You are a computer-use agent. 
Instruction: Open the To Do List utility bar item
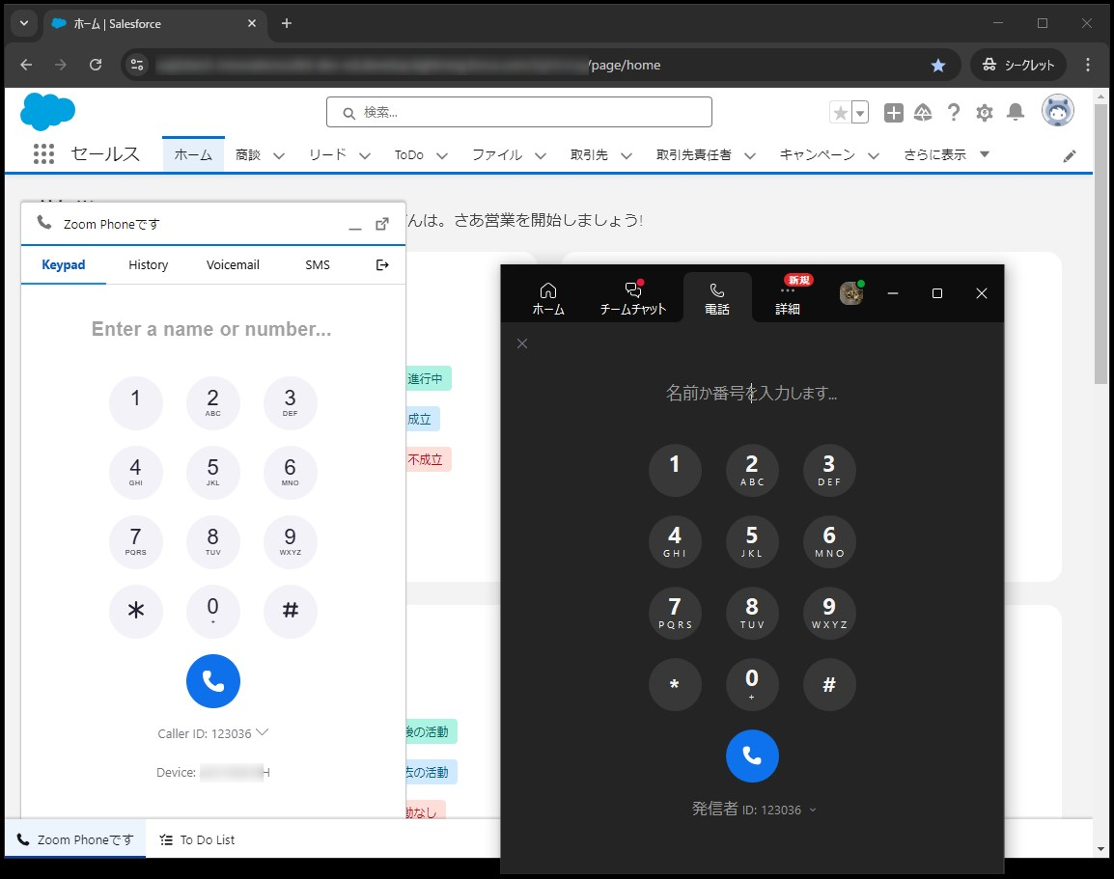click(x=197, y=840)
